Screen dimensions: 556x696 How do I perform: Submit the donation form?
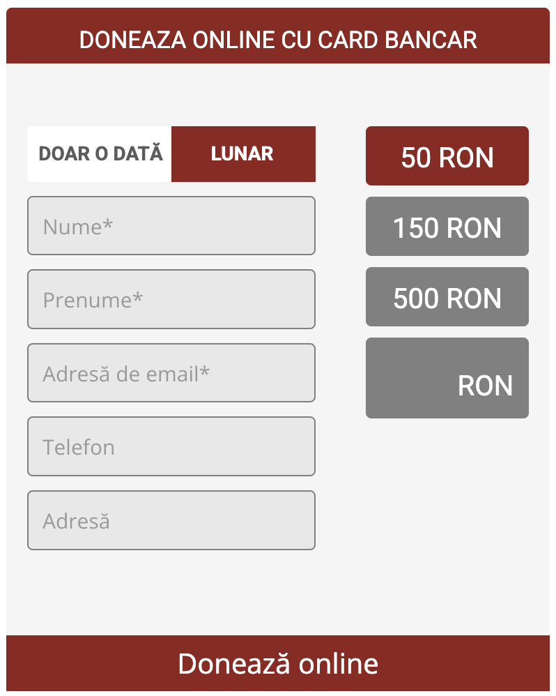[x=277, y=663]
